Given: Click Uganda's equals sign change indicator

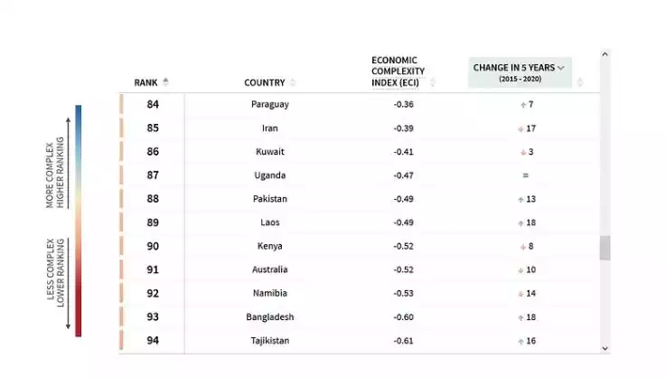Looking at the screenshot, I should click(x=525, y=175).
